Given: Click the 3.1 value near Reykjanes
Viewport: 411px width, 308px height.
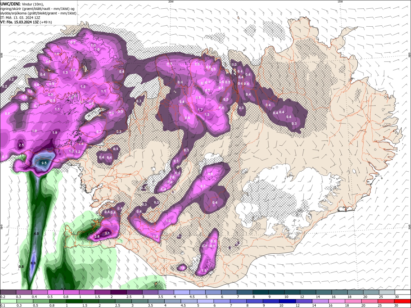Looking at the screenshot, I should (108, 233).
